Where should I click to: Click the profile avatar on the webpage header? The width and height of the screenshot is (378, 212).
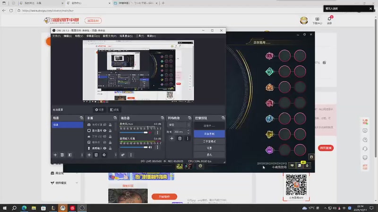click(304, 20)
